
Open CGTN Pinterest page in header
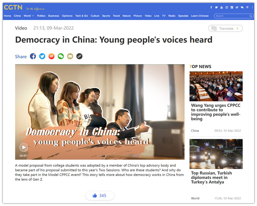247,7
